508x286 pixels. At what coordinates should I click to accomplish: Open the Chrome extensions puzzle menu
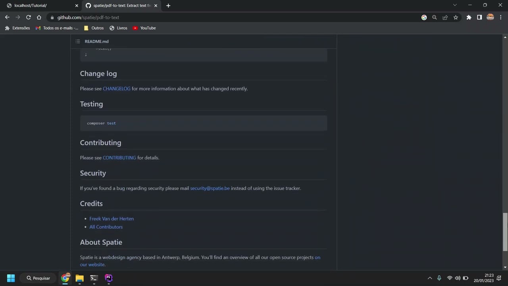[x=469, y=17]
